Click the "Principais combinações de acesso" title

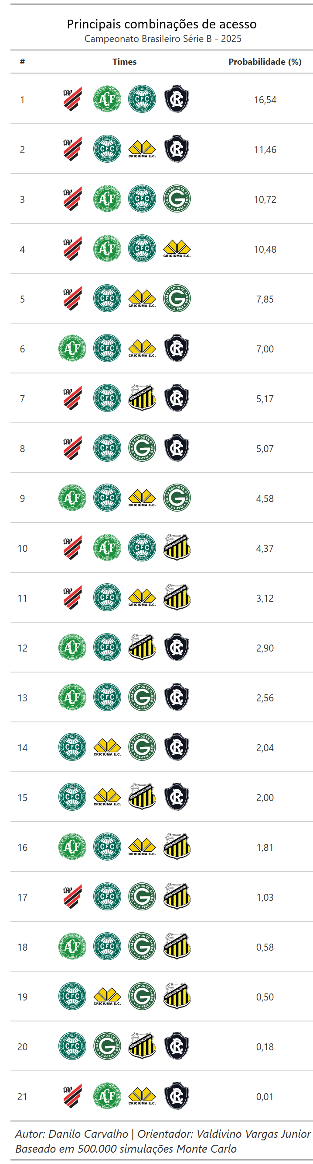click(162, 24)
